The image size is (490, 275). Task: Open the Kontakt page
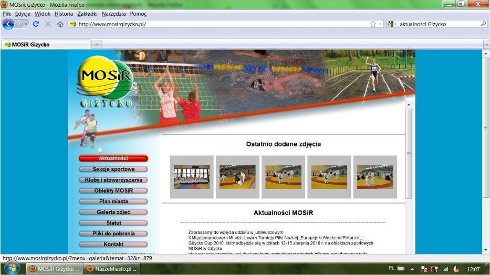pos(113,244)
